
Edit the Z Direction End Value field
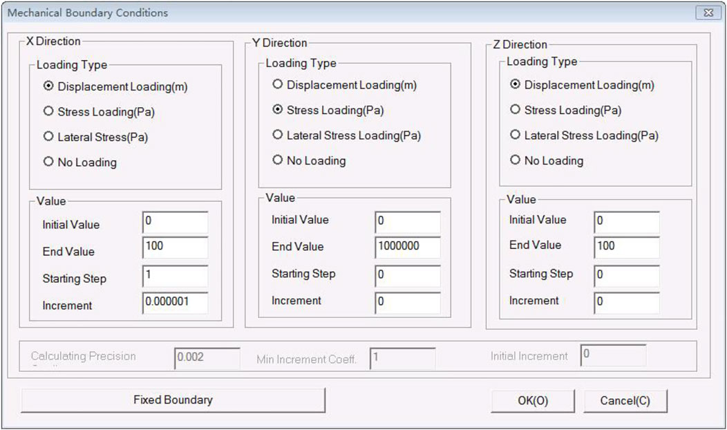tap(627, 247)
